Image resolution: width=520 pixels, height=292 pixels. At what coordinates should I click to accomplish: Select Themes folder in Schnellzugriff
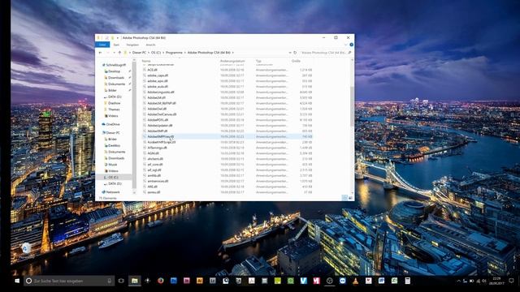coord(114,109)
